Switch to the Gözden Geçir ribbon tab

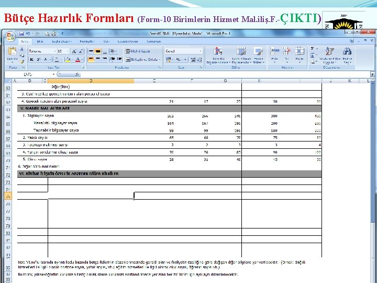tap(128, 41)
